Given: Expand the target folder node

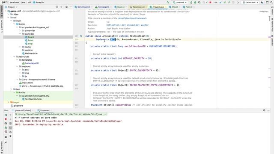Looking at the screenshot, I should click(x=8, y=102).
